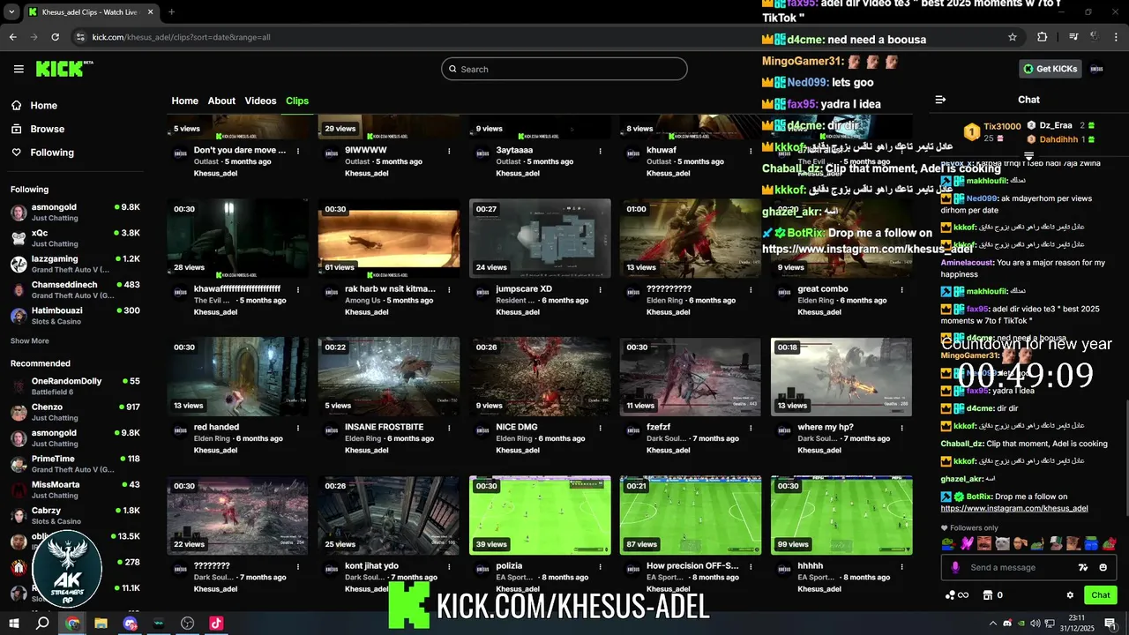The image size is (1129, 635).
Task: Click the crying cat emote
Action: click(x=1003, y=543)
